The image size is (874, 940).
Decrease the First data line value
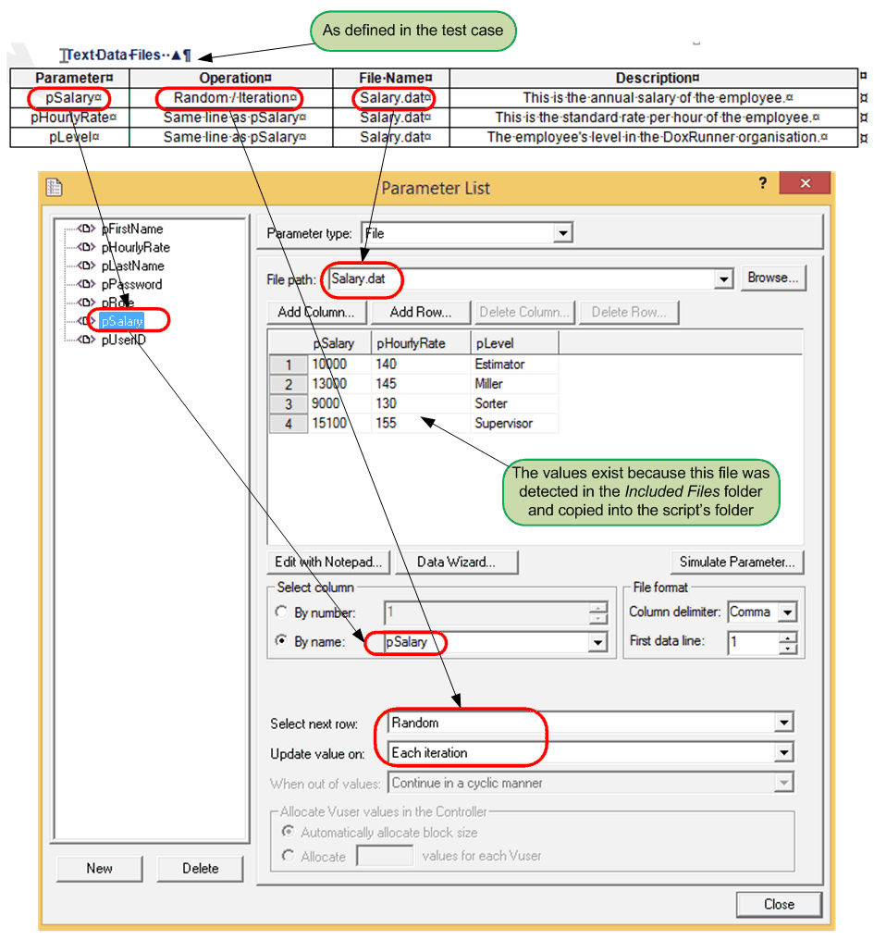pos(788,648)
